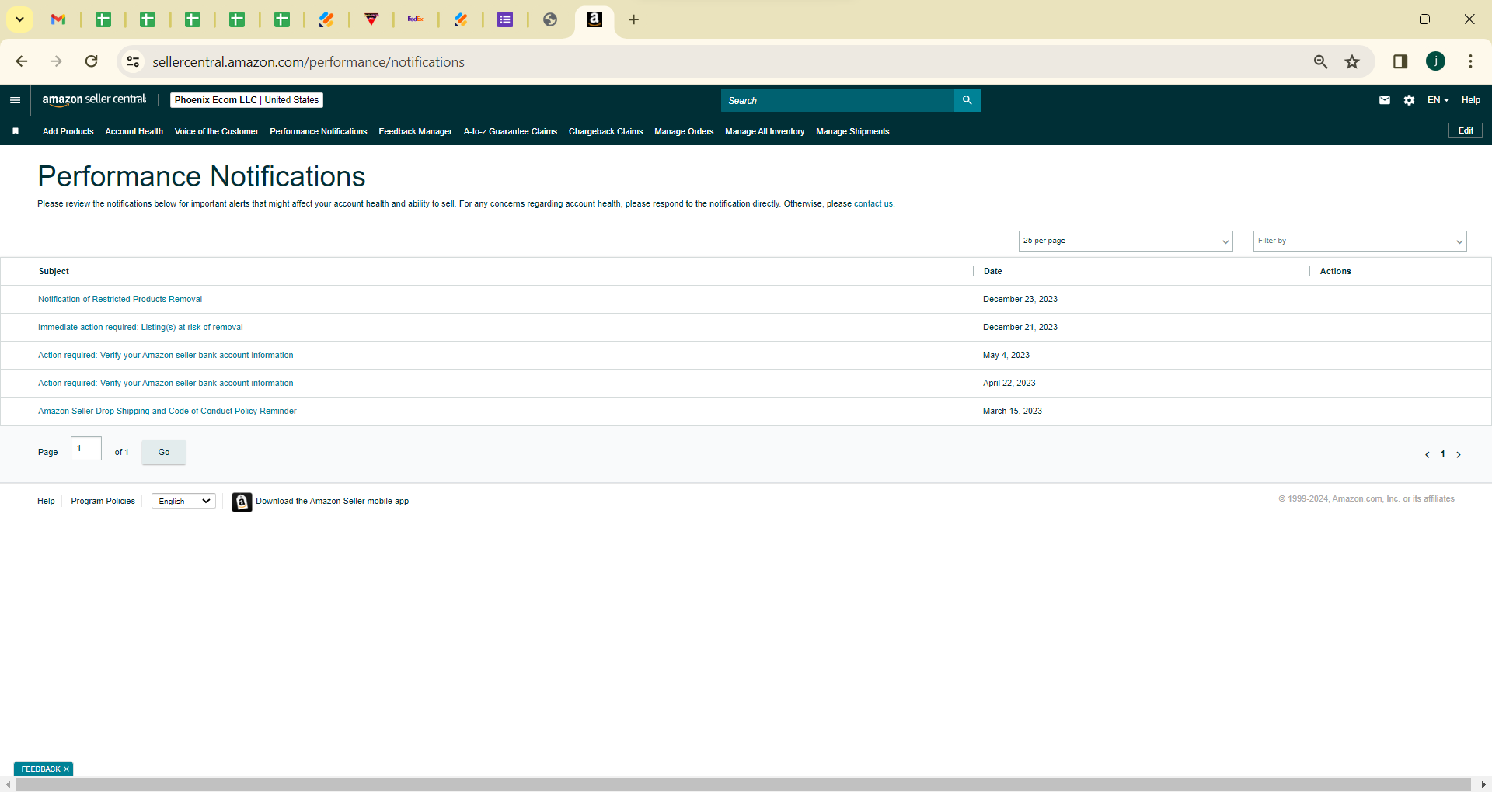Open Help in the top bar
This screenshot has width=1492, height=792.
[1470, 100]
